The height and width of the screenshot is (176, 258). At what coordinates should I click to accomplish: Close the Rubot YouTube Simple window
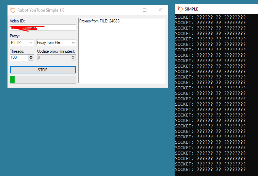point(160,10)
